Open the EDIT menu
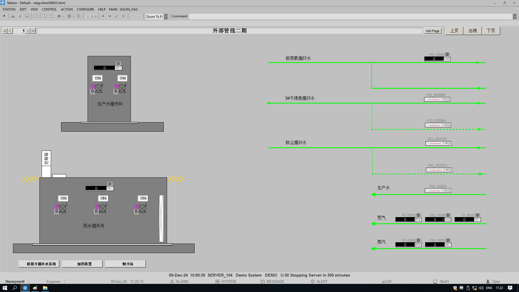This screenshot has height=292, width=519. tap(23, 9)
